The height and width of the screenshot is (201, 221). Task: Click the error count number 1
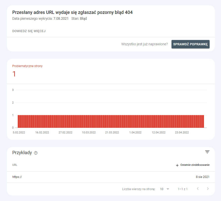pyautogui.click(x=14, y=74)
